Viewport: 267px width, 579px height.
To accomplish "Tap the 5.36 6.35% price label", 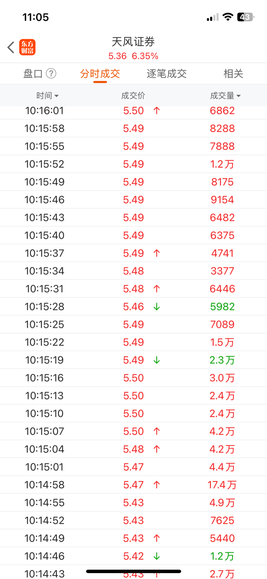I will click(133, 56).
